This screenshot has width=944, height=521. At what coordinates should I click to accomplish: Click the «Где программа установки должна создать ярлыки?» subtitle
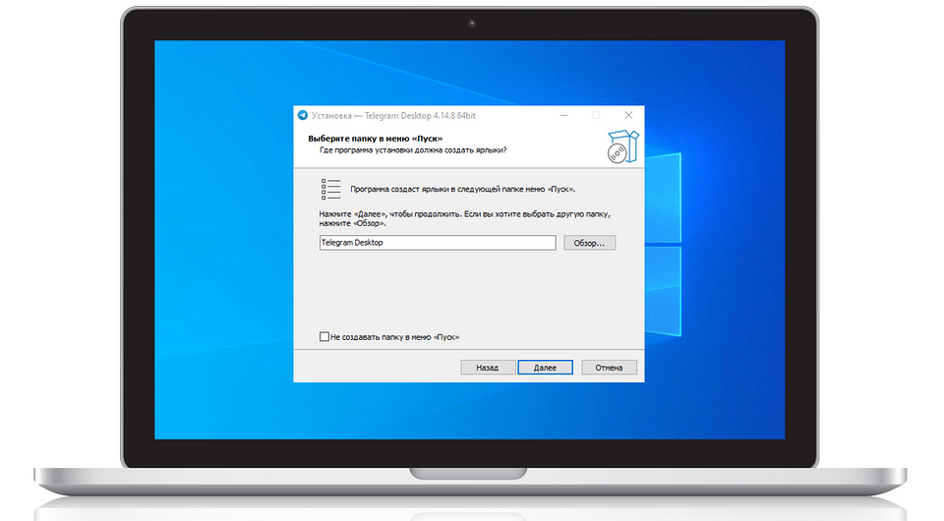click(x=413, y=150)
